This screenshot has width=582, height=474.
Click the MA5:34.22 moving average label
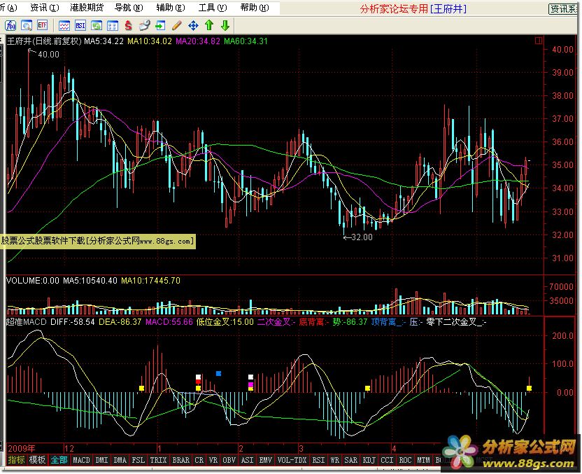[x=104, y=41]
